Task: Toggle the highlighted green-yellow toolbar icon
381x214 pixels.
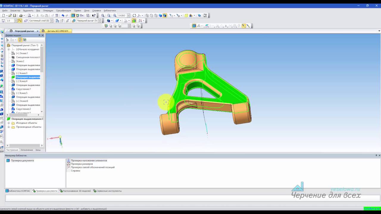Action: (x=134, y=21)
